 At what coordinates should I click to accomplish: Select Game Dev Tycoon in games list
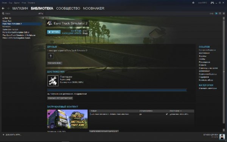10,30
